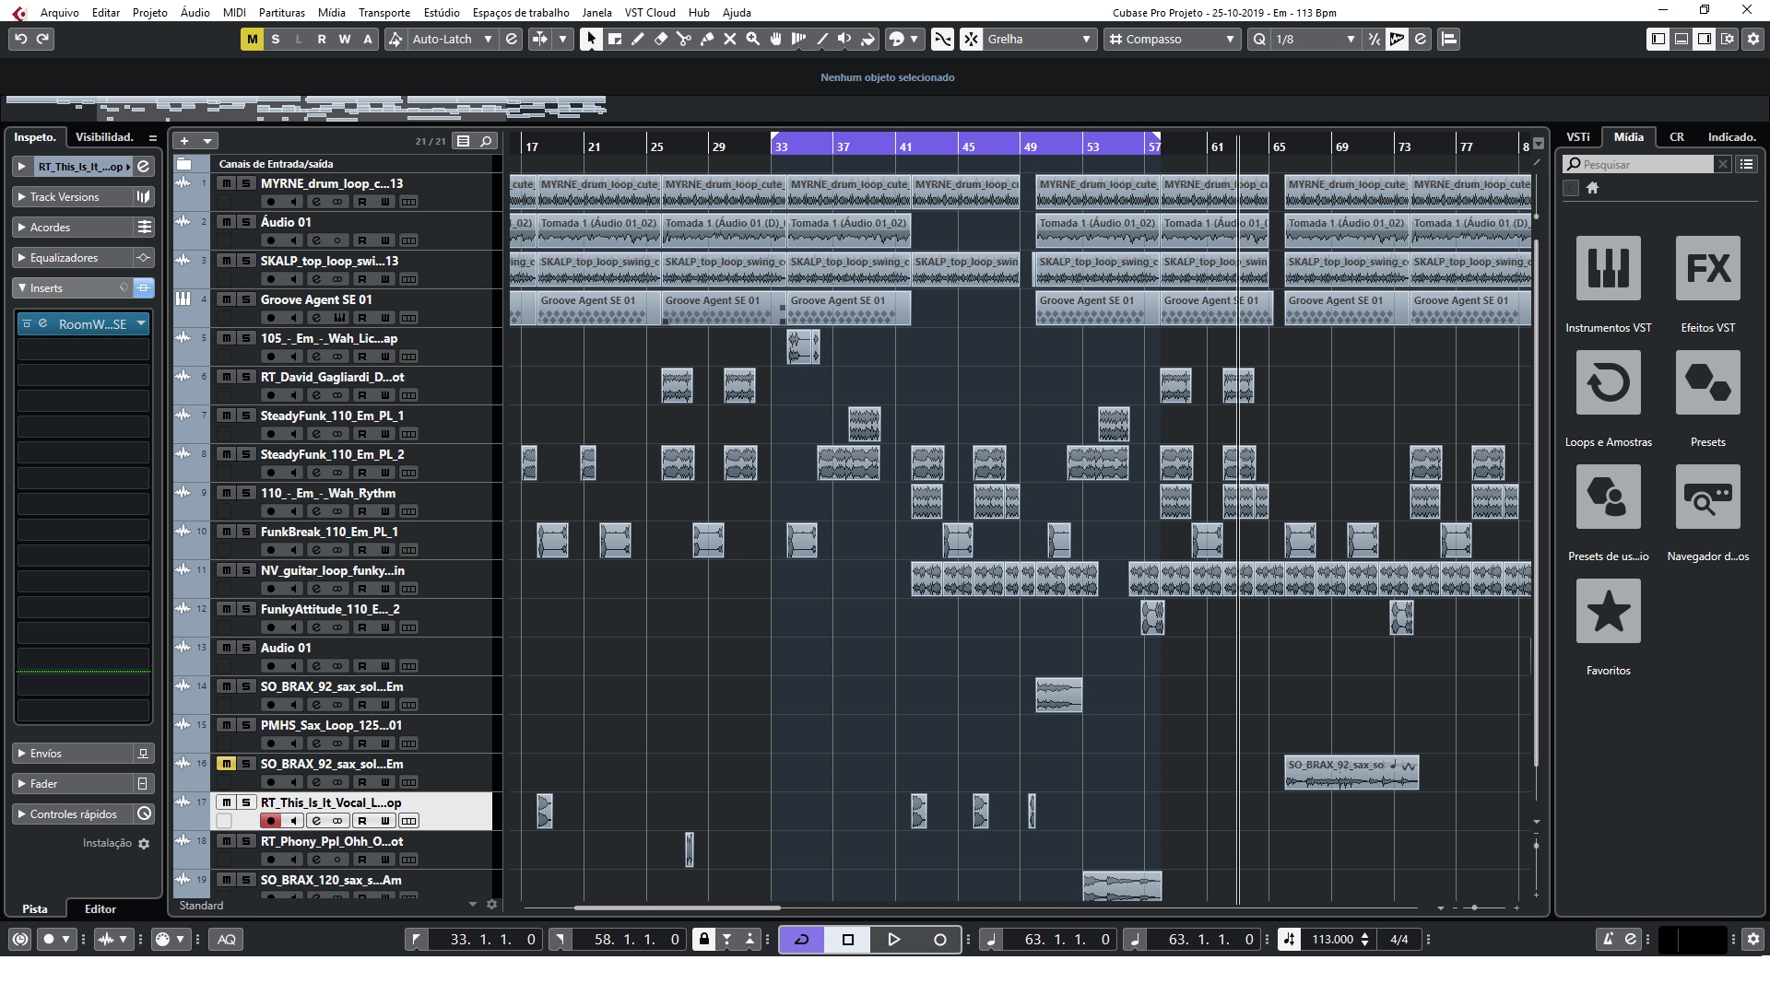The image size is (1770, 995).
Task: Click the Favoritos star tile
Action: pyautogui.click(x=1608, y=611)
